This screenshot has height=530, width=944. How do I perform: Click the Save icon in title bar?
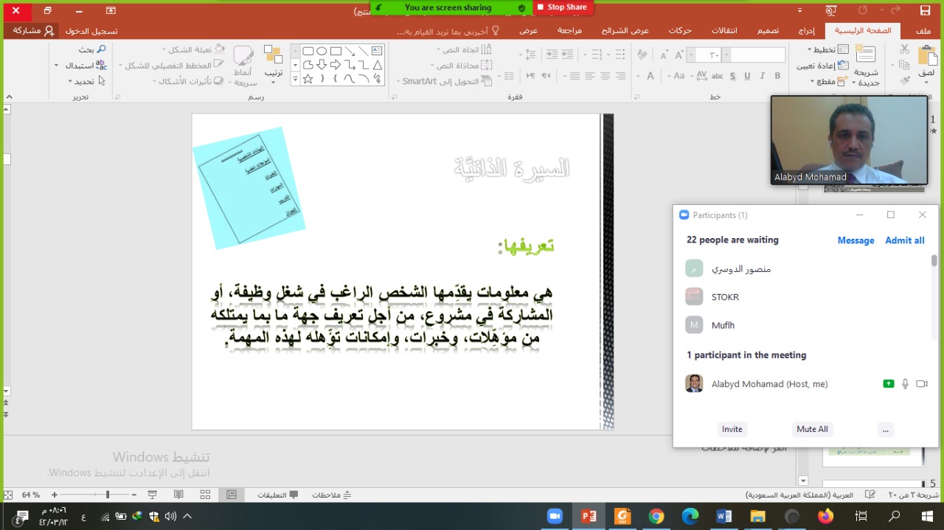click(x=925, y=10)
